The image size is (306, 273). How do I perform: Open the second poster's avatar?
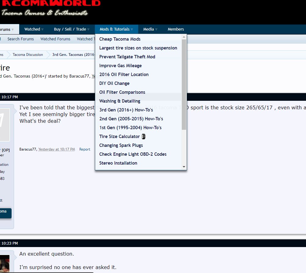click(x=5, y=264)
